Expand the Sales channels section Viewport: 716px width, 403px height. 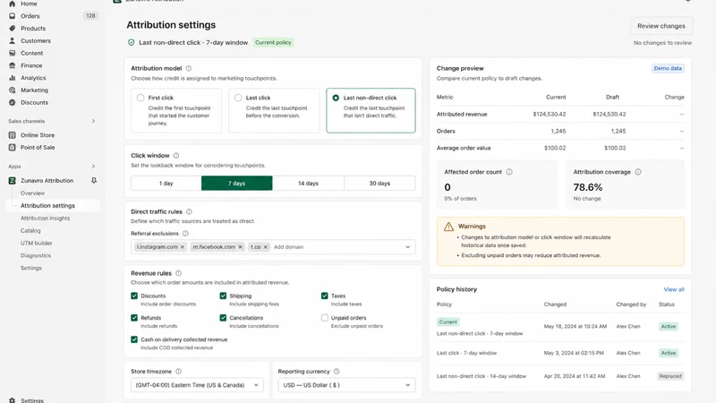click(x=93, y=122)
